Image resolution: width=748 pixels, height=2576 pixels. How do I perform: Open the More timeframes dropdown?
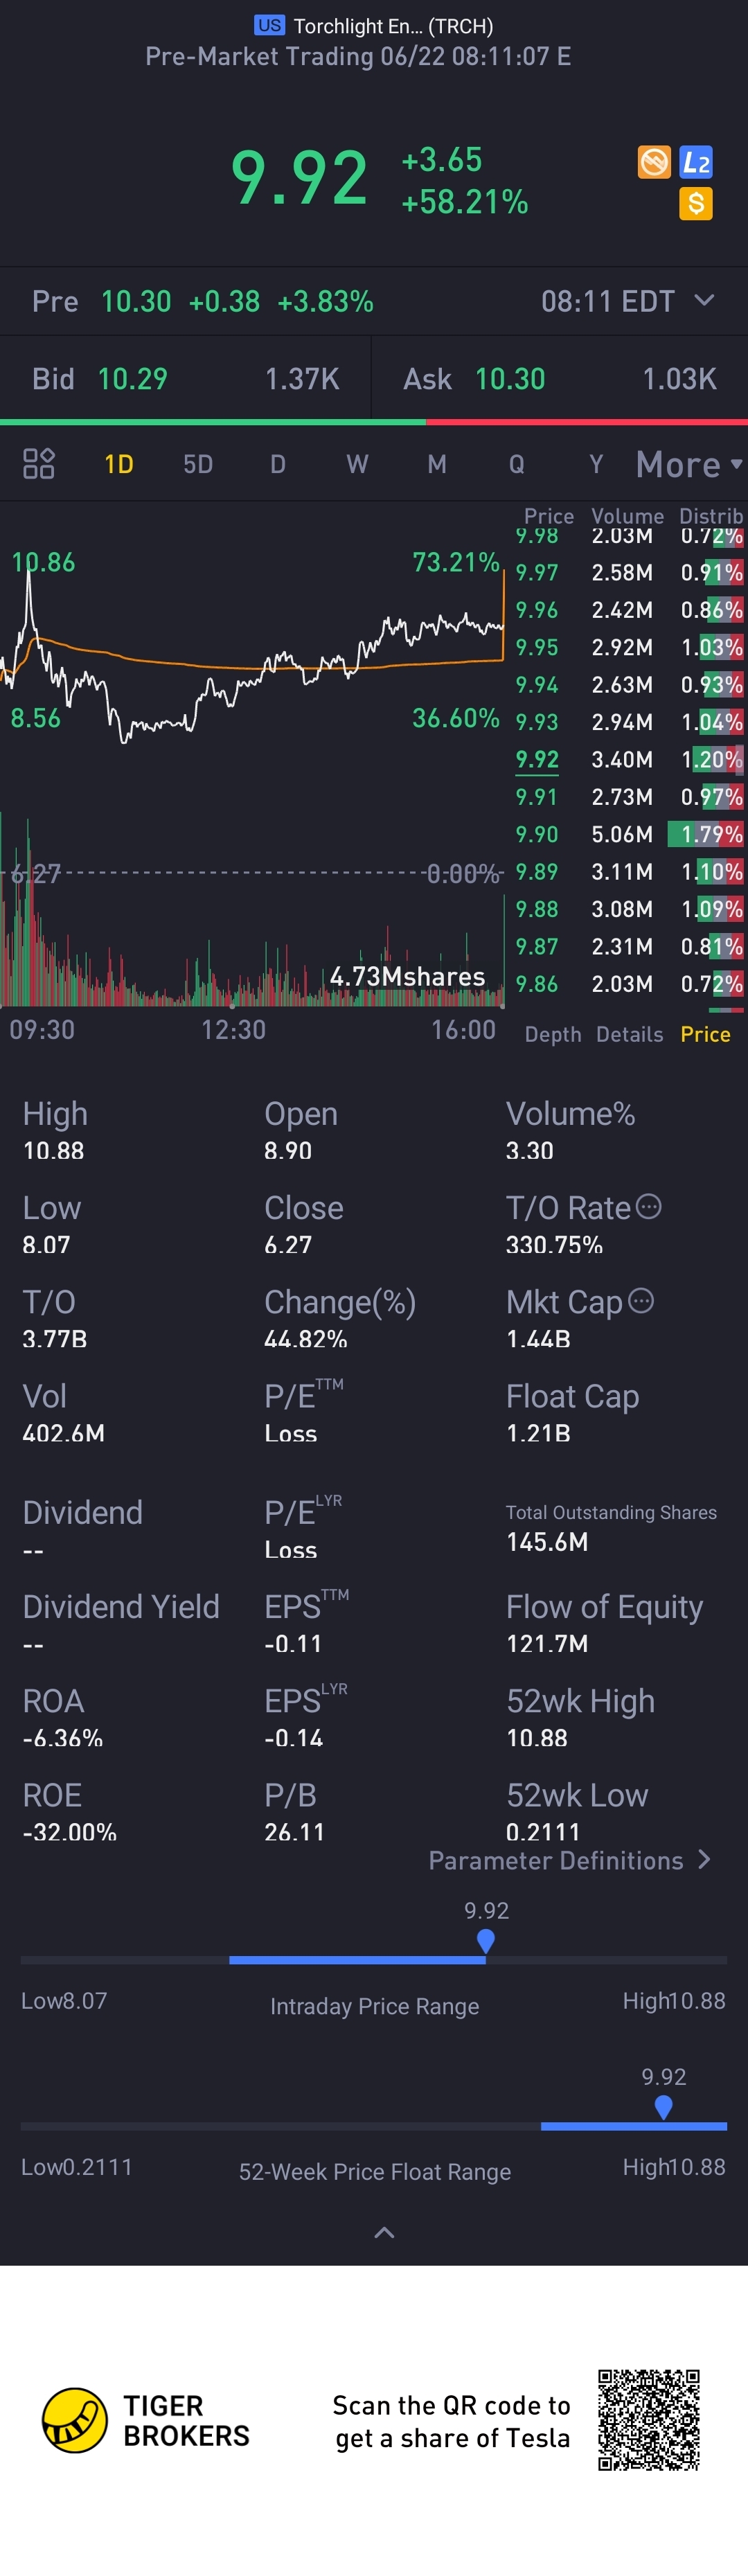688,465
